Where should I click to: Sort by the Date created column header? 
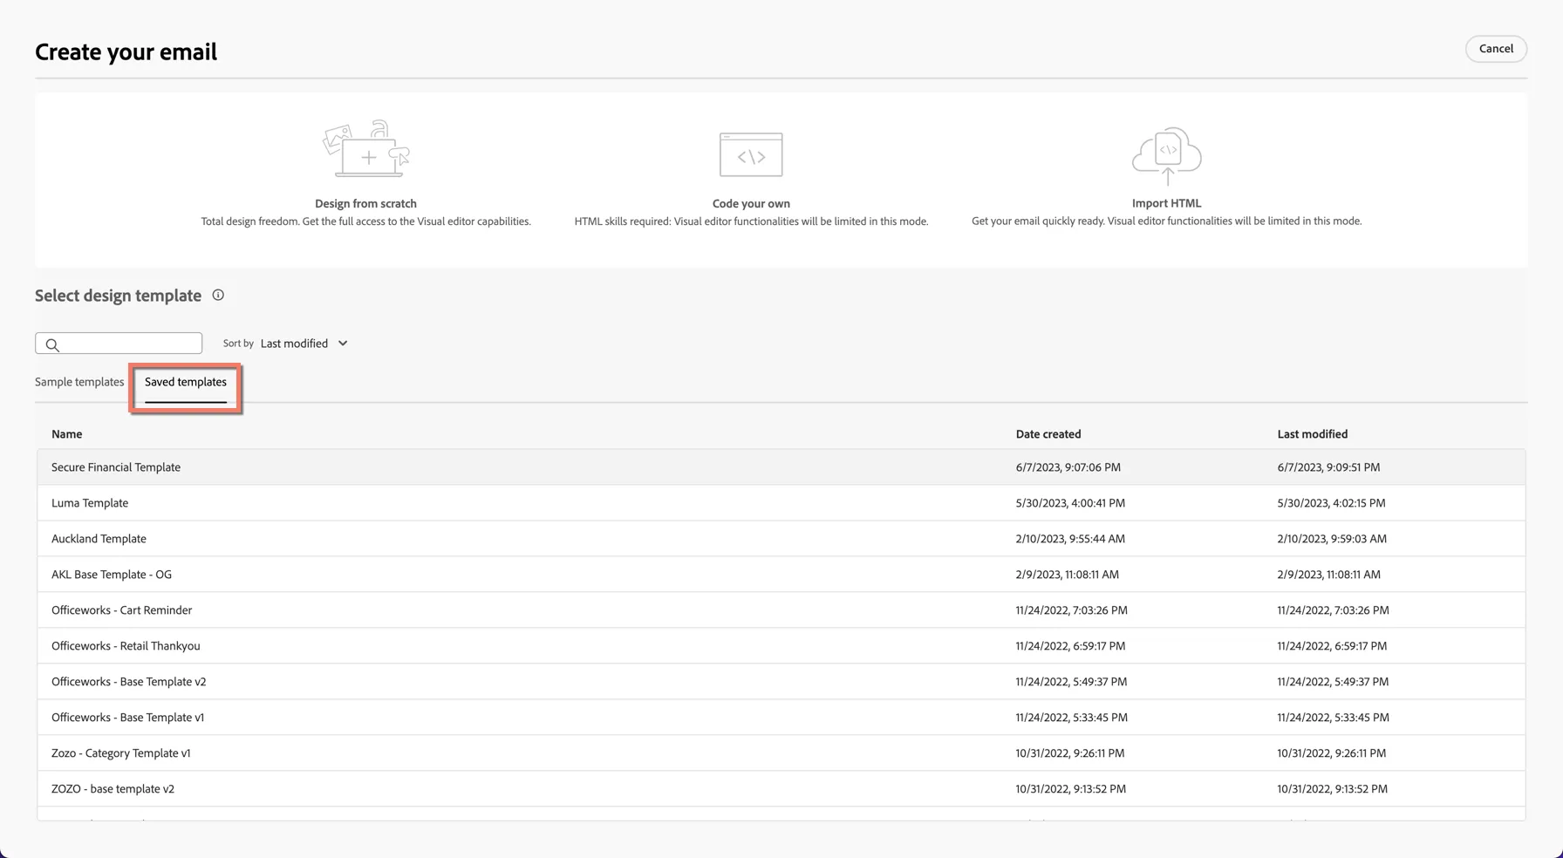[x=1048, y=434]
